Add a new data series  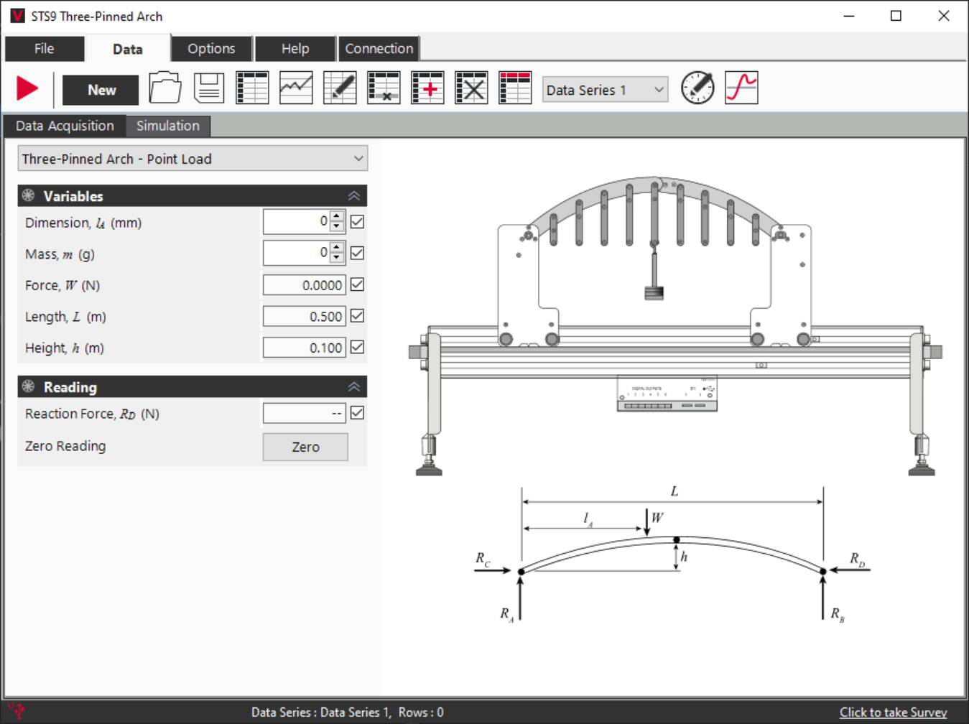[x=427, y=88]
